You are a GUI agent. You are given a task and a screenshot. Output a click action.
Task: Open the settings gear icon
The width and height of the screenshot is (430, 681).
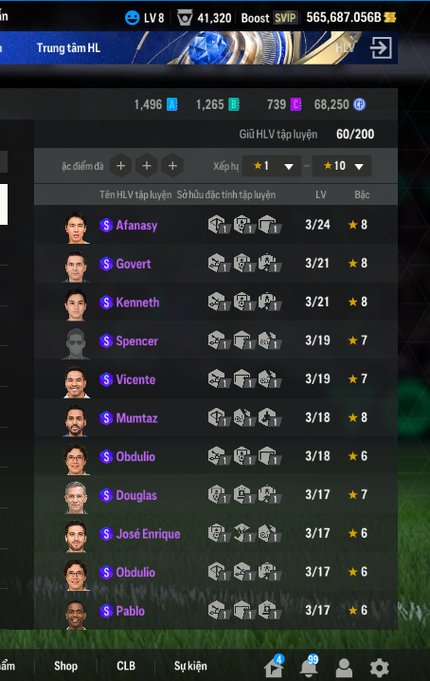(379, 668)
